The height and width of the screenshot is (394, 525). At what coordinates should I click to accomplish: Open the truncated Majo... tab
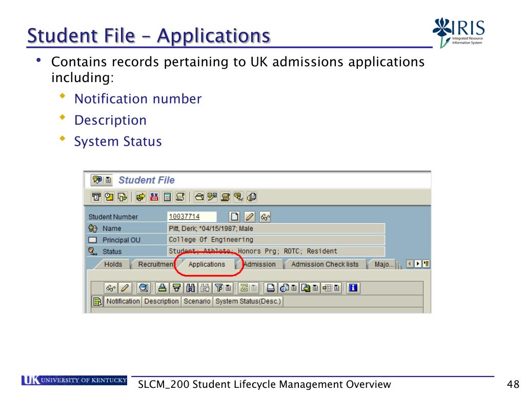point(384,264)
